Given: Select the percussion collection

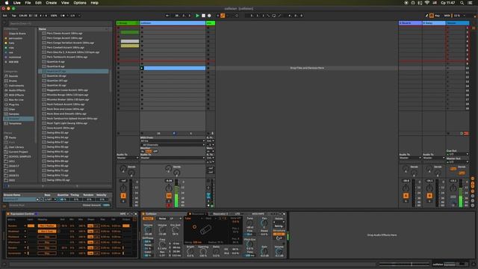Looking at the screenshot, I should (x=15, y=38).
